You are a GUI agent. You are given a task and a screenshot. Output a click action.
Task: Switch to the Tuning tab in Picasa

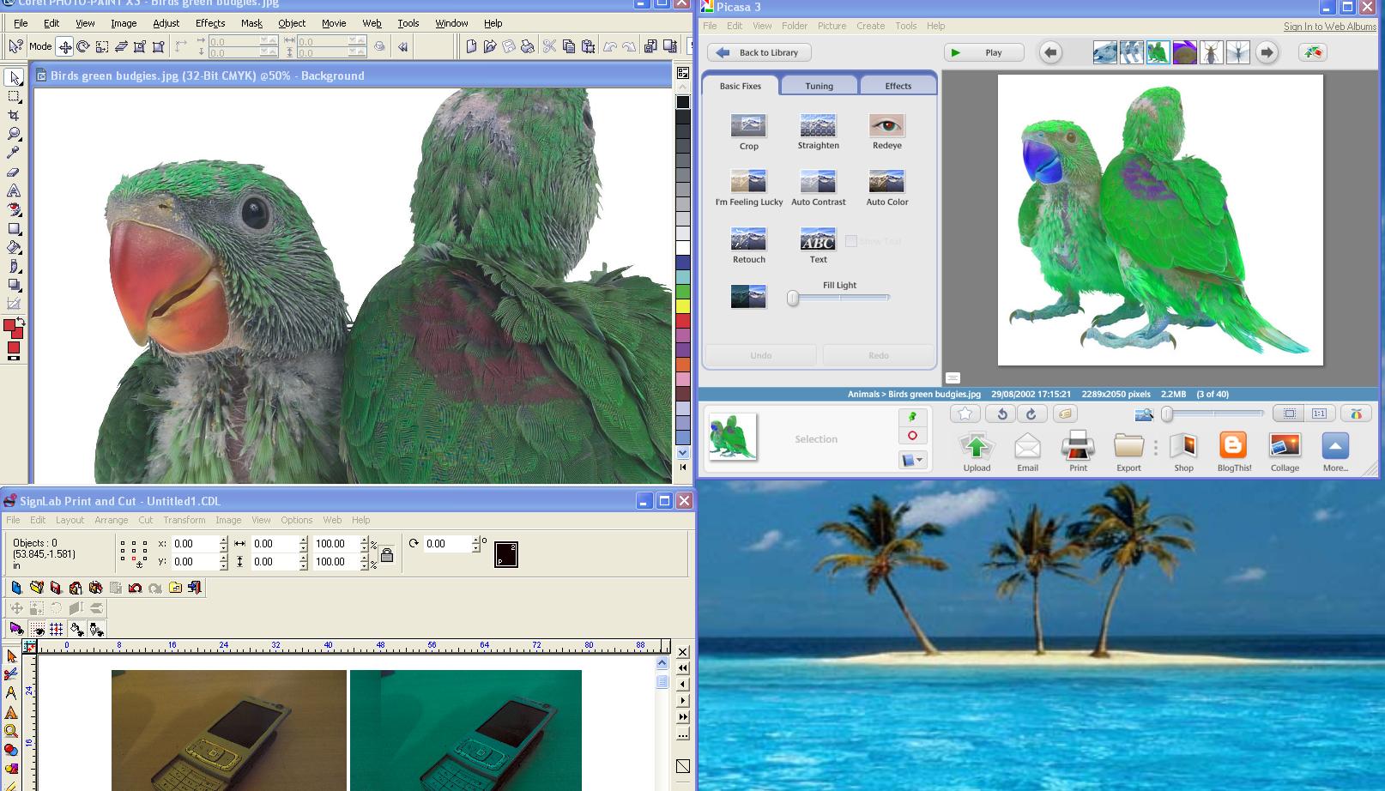[819, 86]
